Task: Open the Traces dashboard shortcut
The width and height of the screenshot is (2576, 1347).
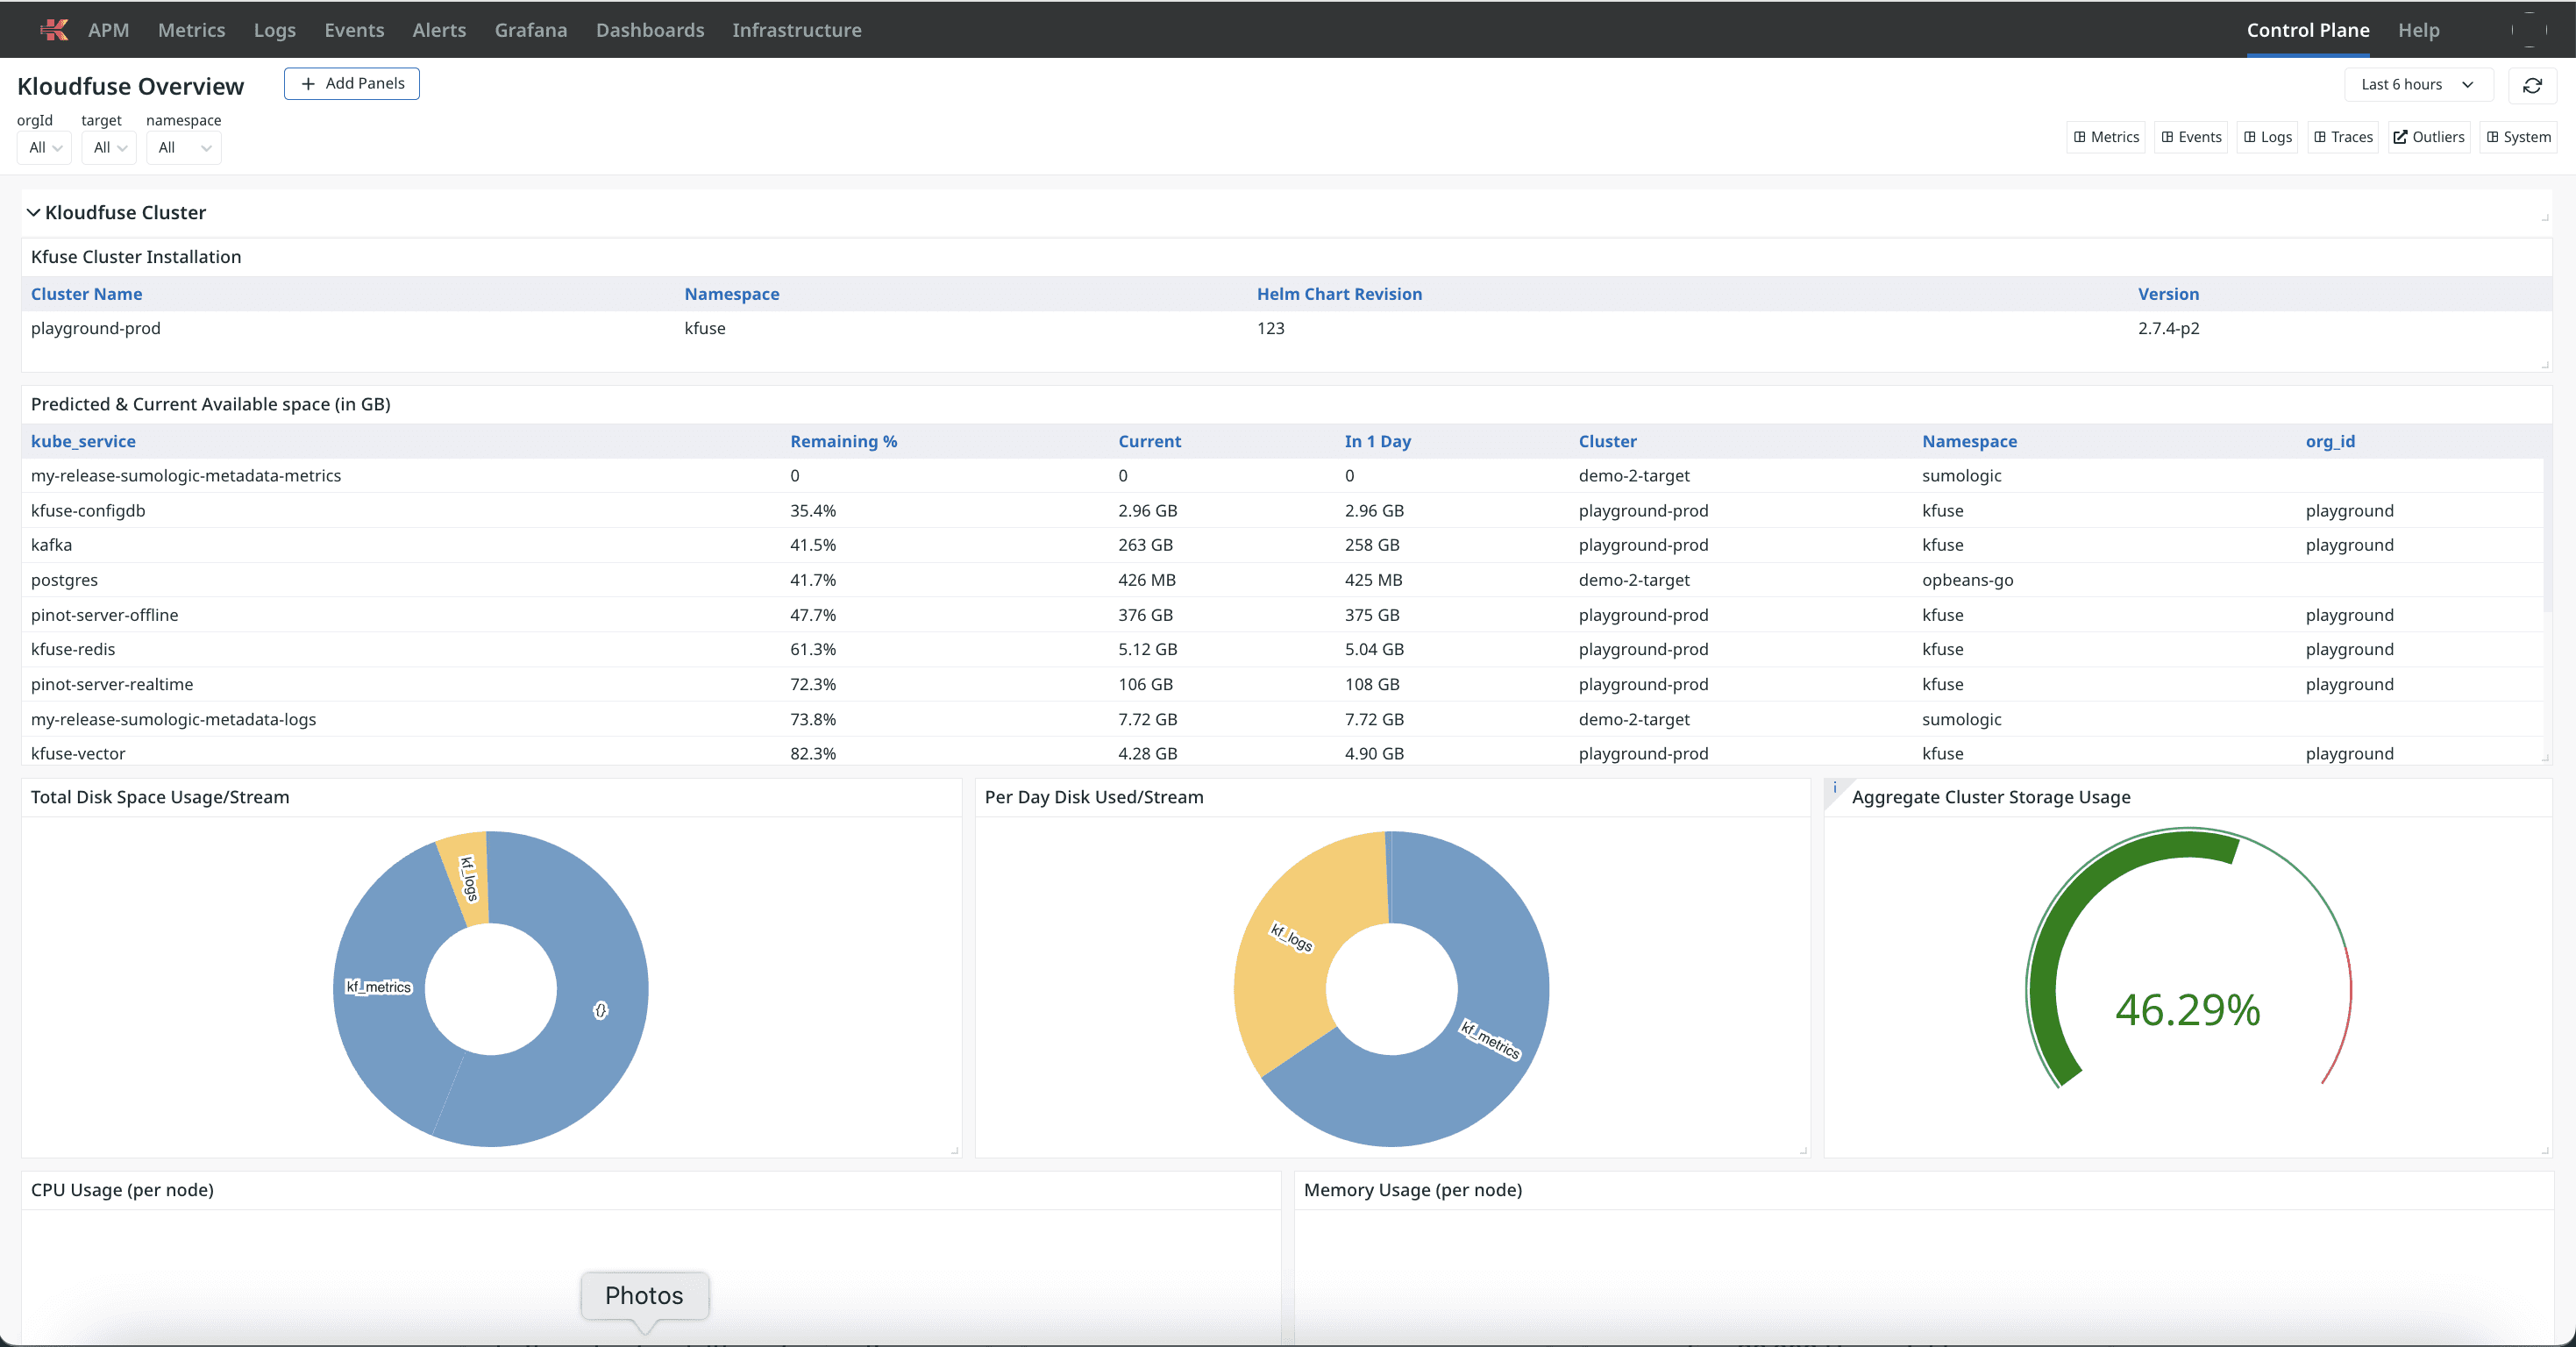Action: coord(2343,137)
